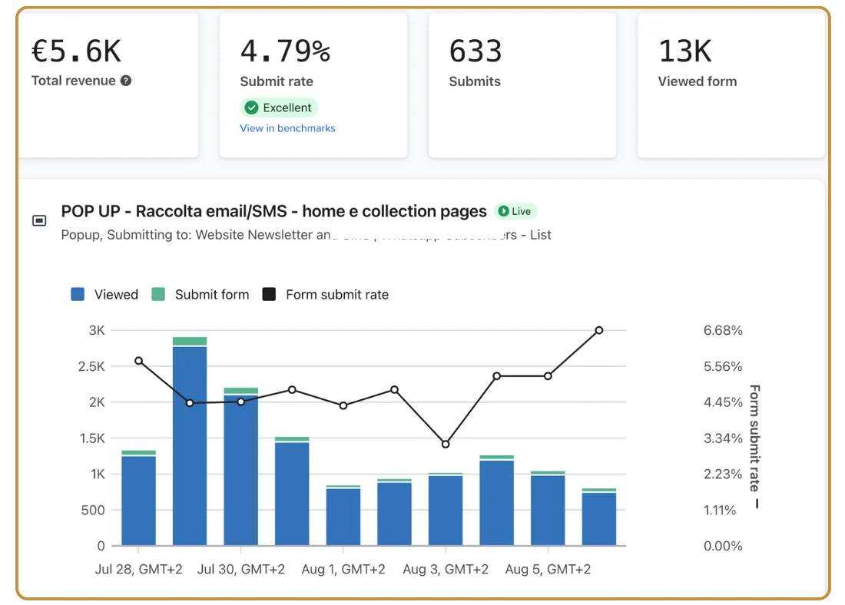This screenshot has height=605, width=845.
Task: Click the tallest bar near 3K
Action: point(190,446)
